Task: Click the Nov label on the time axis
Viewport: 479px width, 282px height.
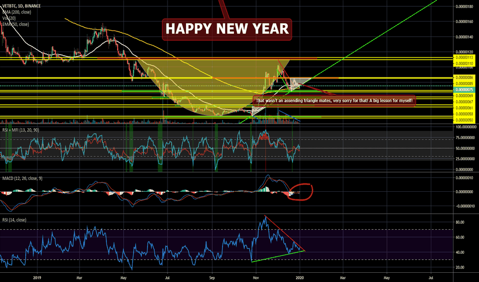Action: (256, 278)
